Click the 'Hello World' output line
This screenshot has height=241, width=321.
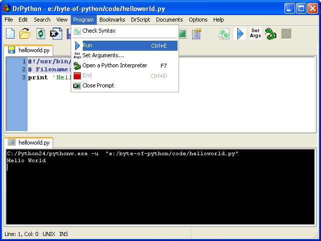pos(26,161)
